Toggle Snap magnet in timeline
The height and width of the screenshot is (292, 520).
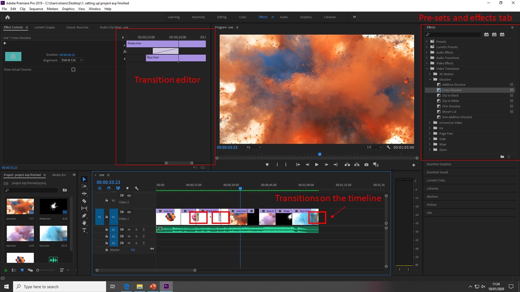[x=109, y=188]
